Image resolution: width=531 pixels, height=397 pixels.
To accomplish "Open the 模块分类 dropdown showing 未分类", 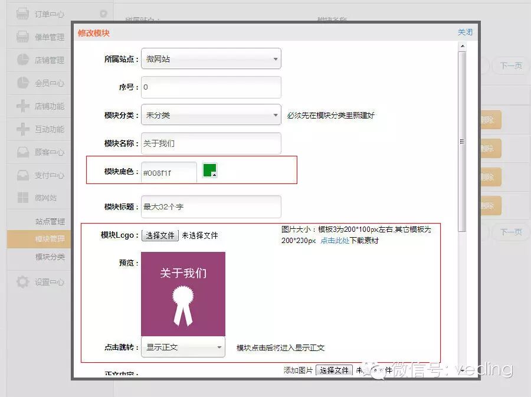I will tap(211, 114).
